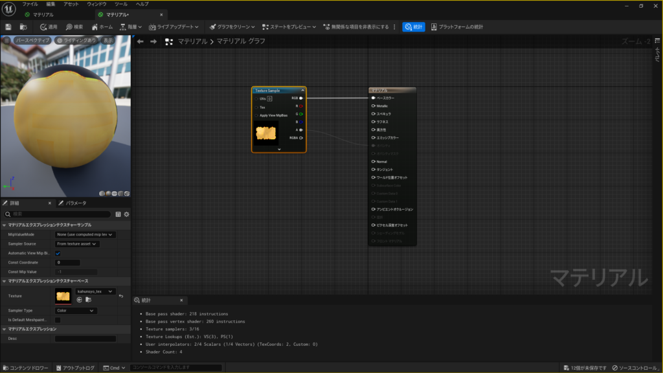Viewport: 663px width, 373px height.
Task: Open the Sampler Type dropdown
Action: click(75, 311)
